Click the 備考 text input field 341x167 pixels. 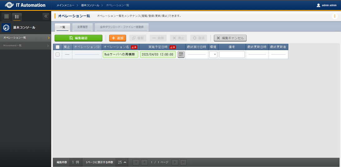point(232,55)
